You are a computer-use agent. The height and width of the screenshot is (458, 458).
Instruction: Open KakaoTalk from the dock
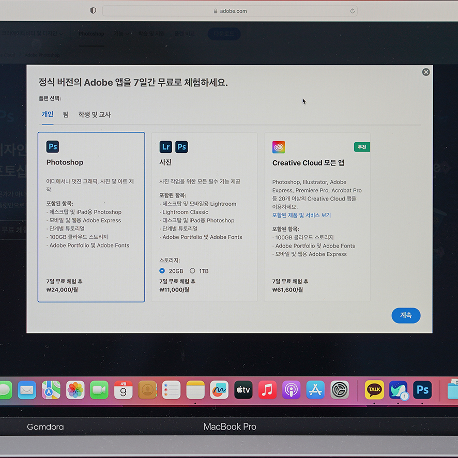pos(374,390)
